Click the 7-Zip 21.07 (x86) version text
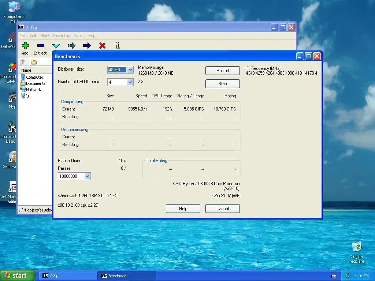 (x=226, y=195)
